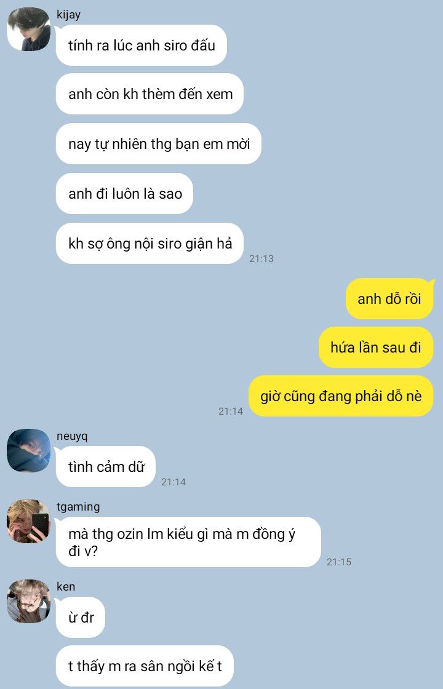
Task: Tap the neuyq username label
Action: [72, 436]
